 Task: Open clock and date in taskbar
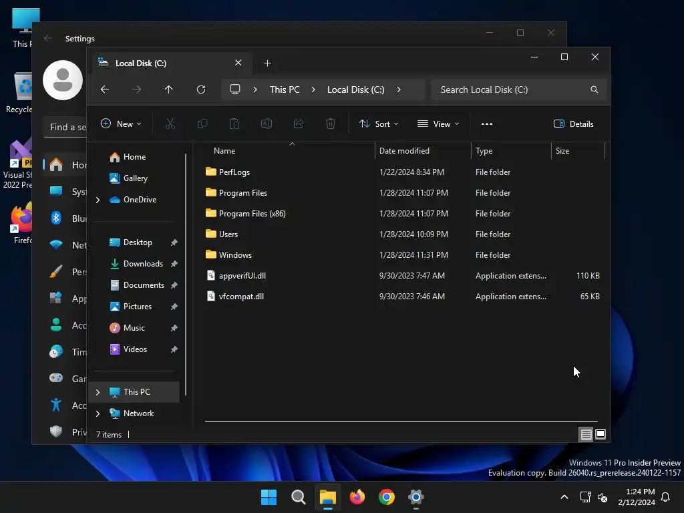pyautogui.click(x=637, y=497)
